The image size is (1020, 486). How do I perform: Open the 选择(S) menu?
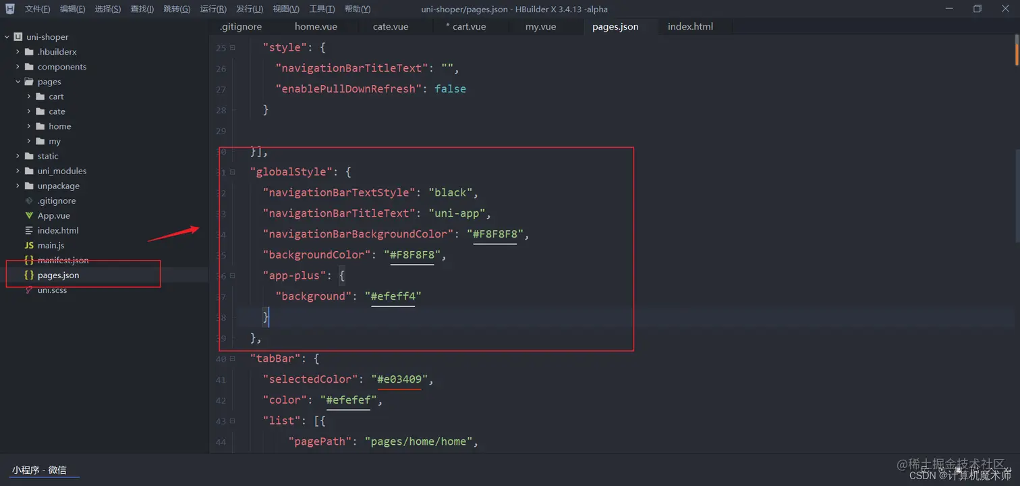click(108, 9)
